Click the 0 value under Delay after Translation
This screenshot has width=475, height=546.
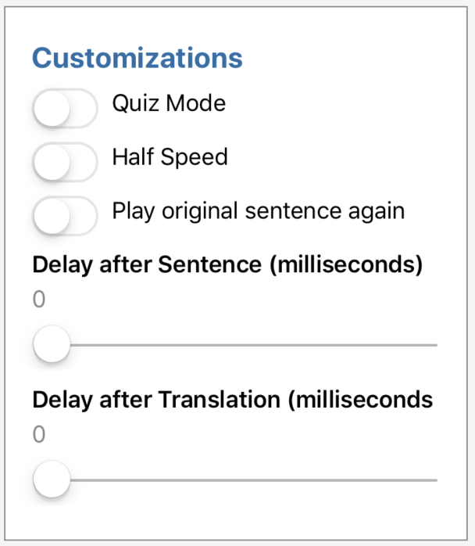(38, 435)
